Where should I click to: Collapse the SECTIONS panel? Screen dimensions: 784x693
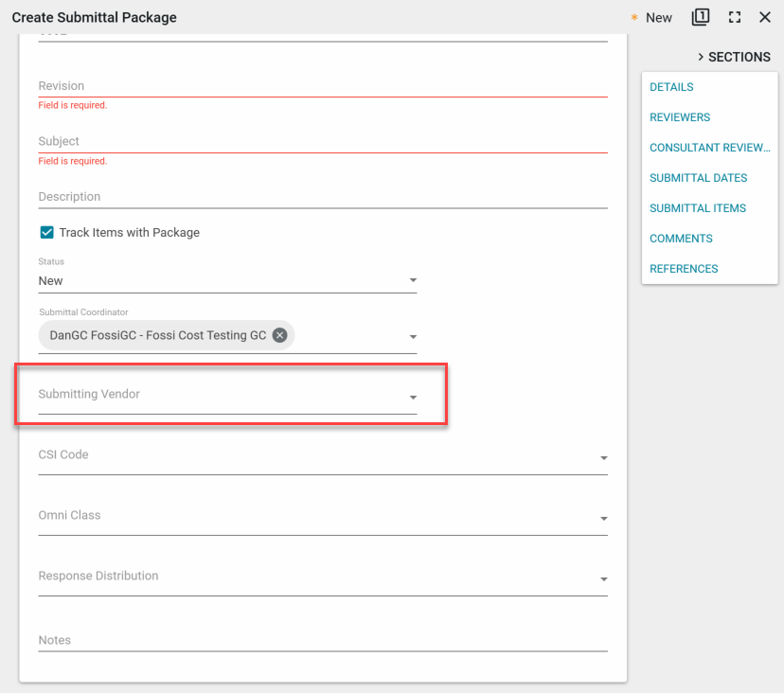point(734,57)
